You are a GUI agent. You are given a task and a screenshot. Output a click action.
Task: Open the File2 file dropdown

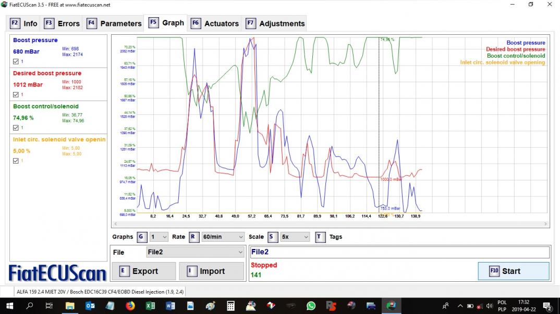click(x=196, y=252)
